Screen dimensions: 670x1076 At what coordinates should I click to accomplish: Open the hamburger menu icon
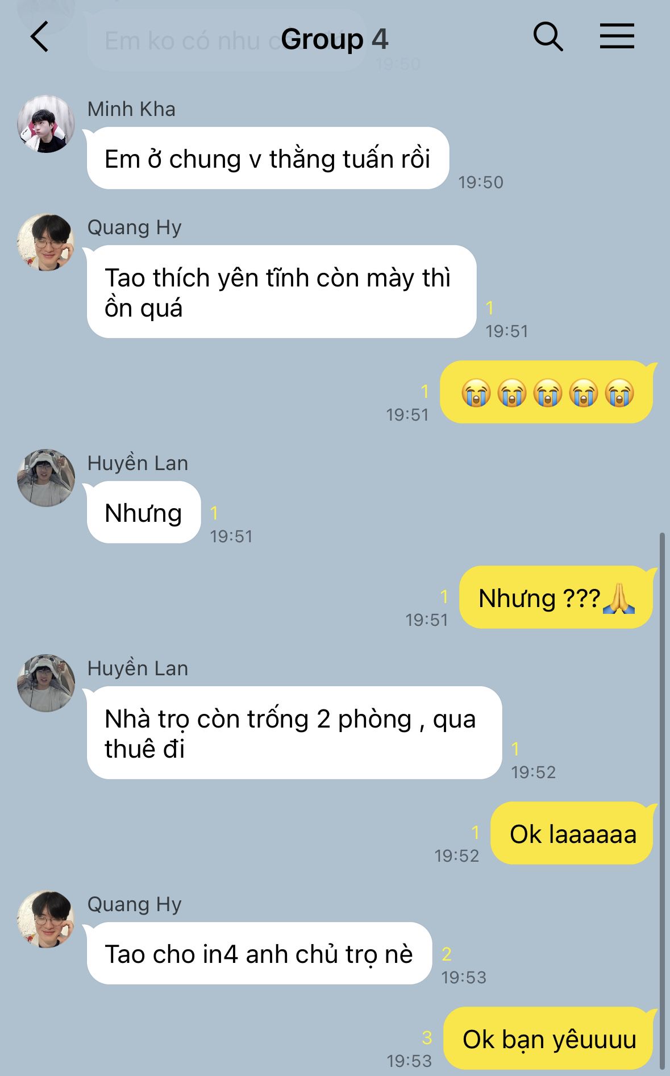(x=617, y=36)
